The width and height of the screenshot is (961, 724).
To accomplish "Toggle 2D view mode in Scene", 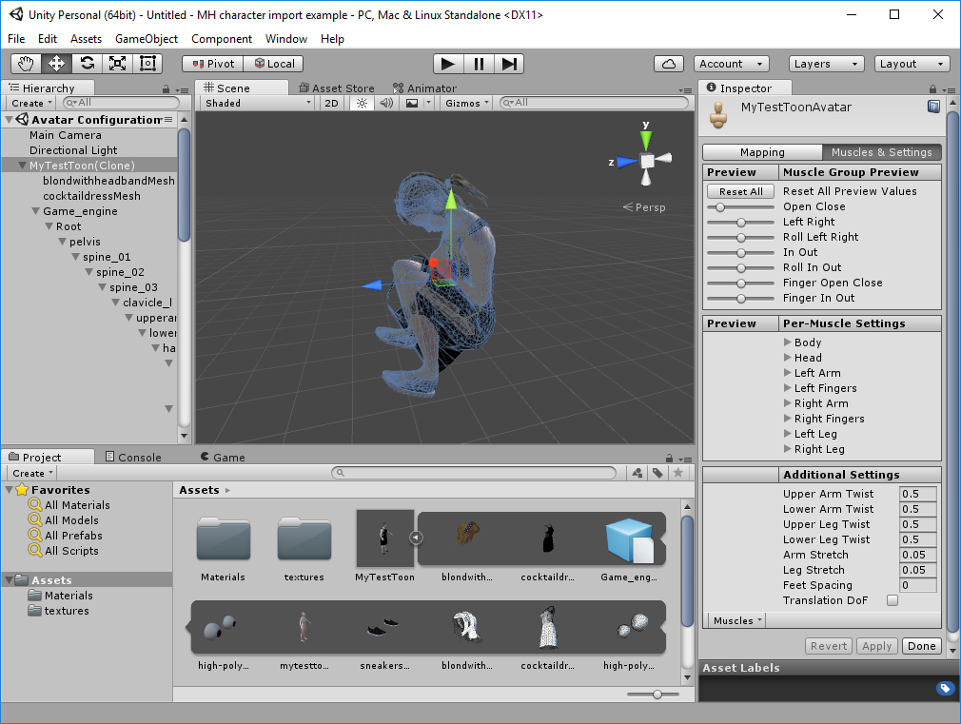I will [x=331, y=103].
